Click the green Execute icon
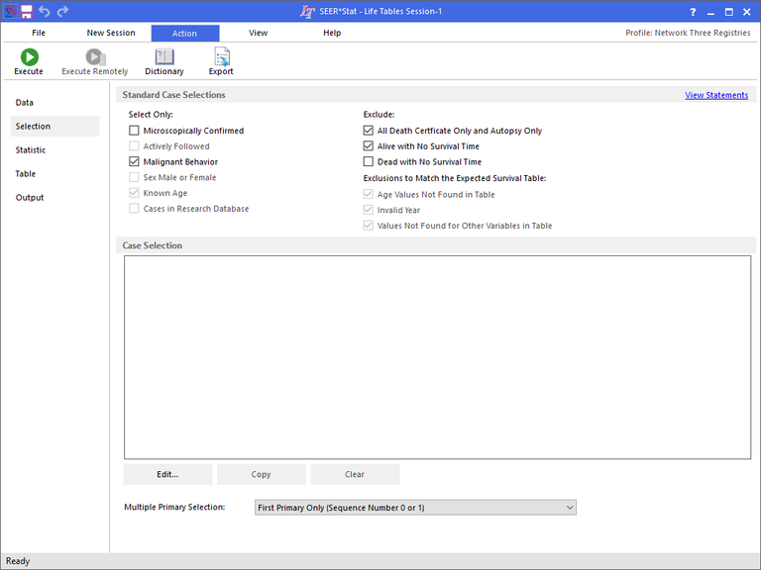 pyautogui.click(x=28, y=57)
